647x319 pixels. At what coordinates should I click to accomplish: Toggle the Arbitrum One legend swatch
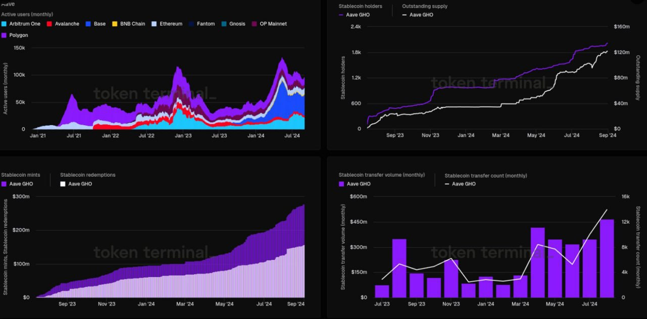tap(5, 24)
